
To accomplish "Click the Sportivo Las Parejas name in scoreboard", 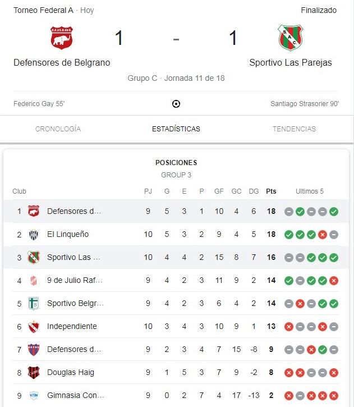I will point(291,63).
